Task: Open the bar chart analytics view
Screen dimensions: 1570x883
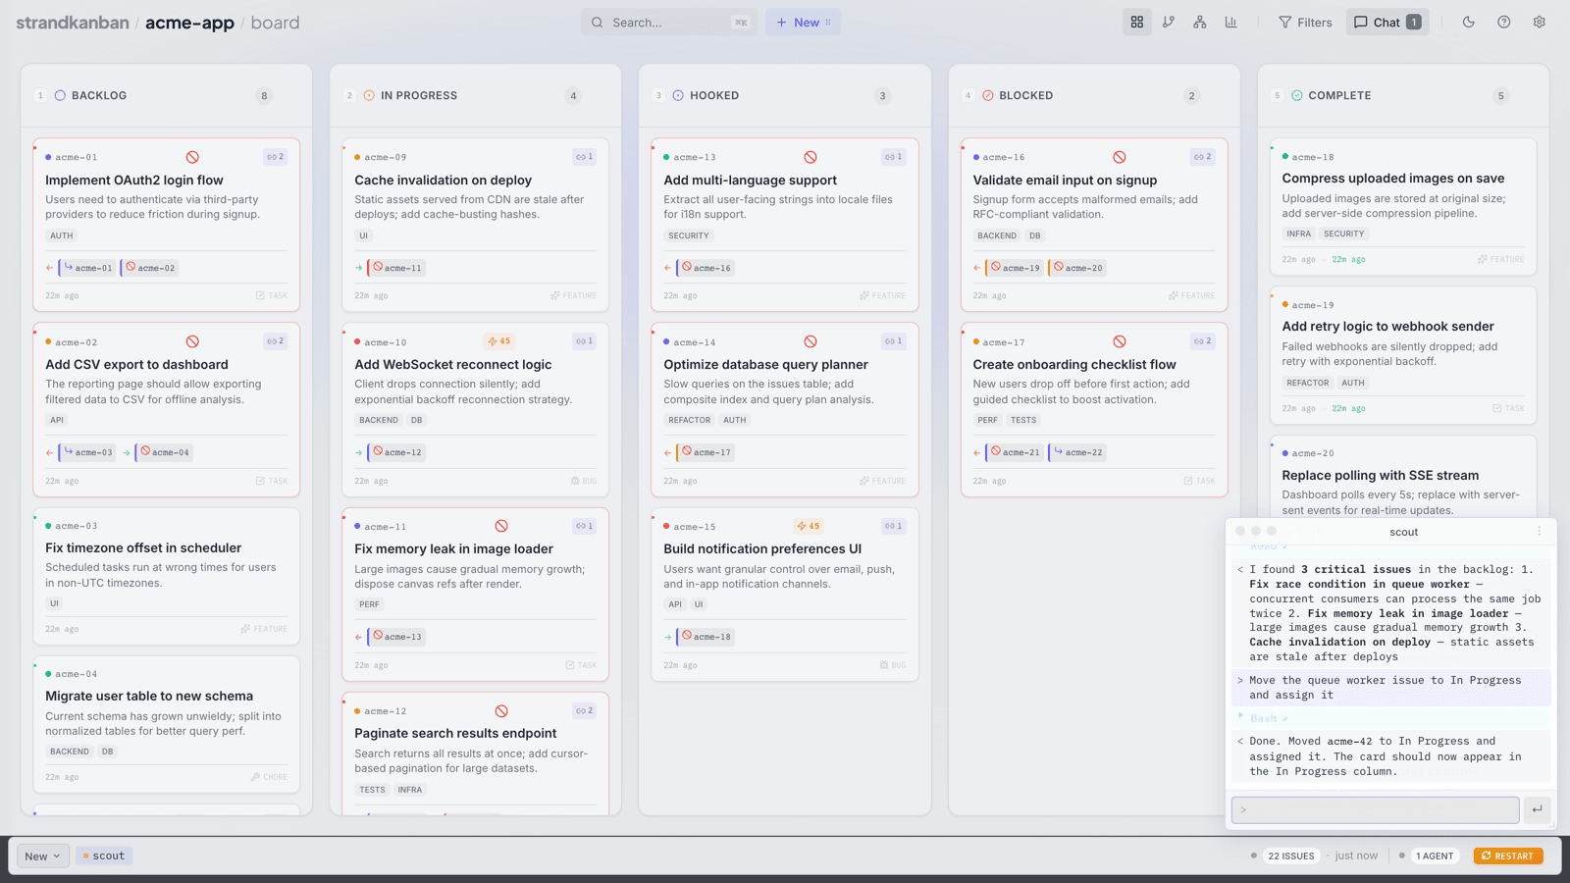Action: click(x=1230, y=23)
